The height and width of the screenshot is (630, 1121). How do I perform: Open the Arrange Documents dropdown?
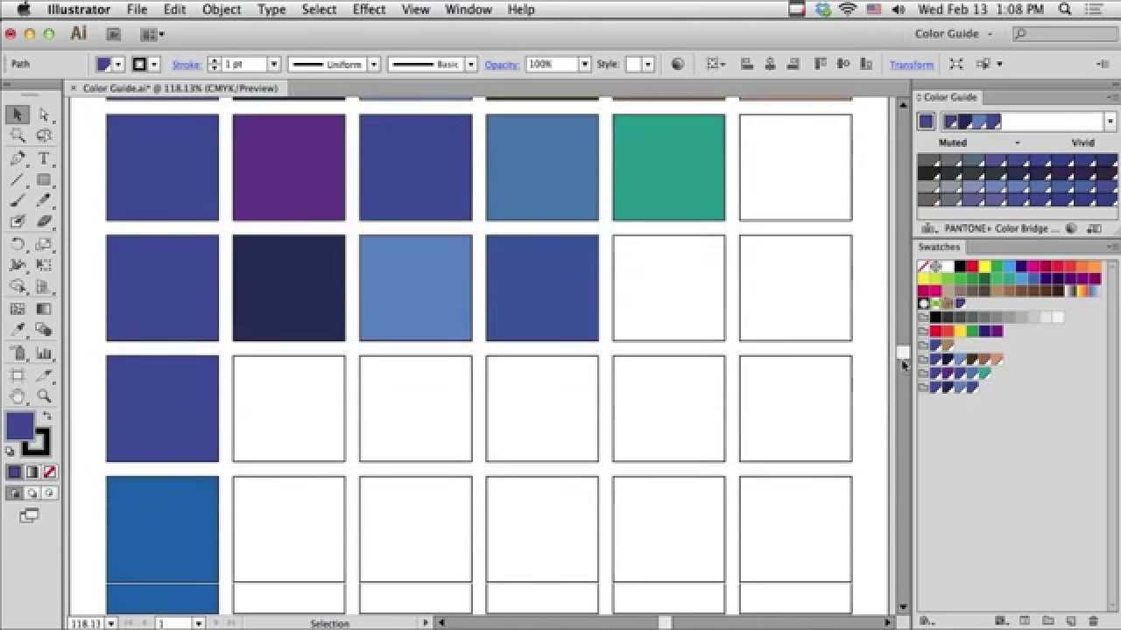click(152, 34)
